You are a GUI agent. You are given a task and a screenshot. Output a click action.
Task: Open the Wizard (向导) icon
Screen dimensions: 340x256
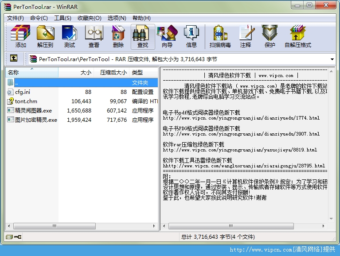point(167,33)
